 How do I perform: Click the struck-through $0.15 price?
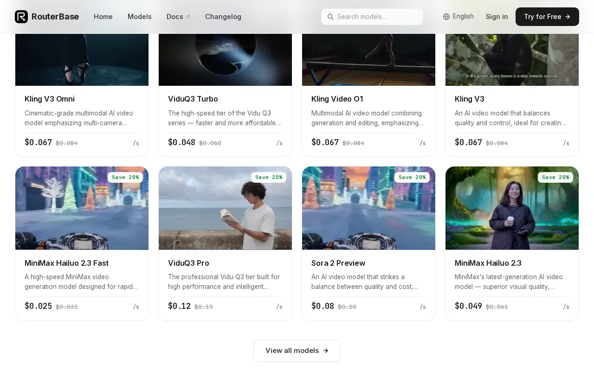[x=204, y=307]
